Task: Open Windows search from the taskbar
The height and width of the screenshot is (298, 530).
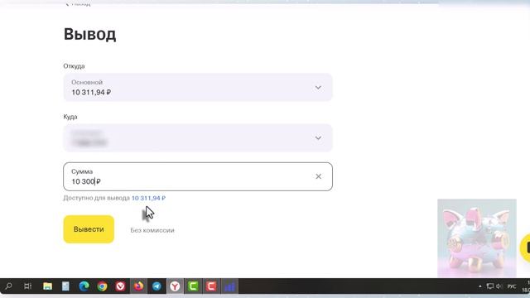Action: click(9, 286)
